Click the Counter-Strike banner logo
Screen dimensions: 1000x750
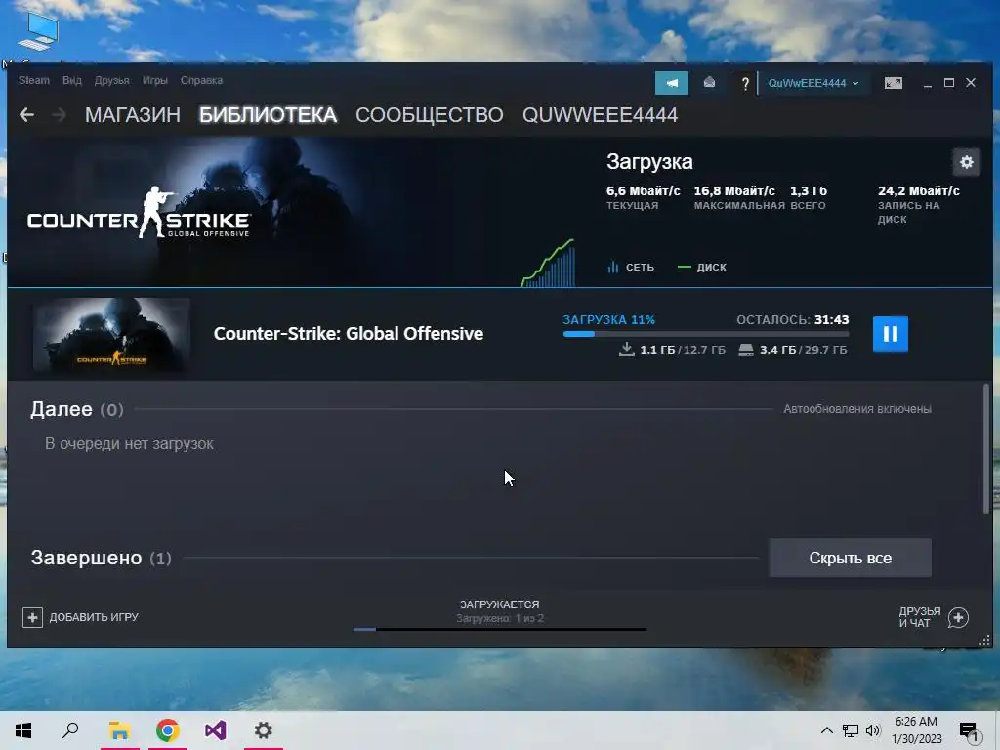click(139, 212)
